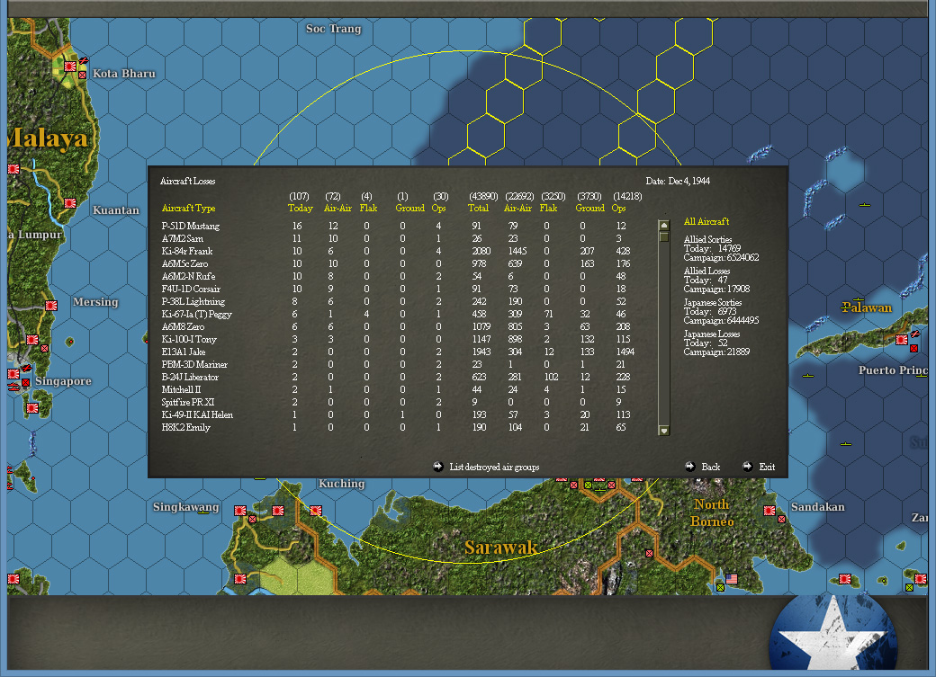Click Japanese base flag at Sandakan
Screen dimensions: 936x677
[769, 511]
